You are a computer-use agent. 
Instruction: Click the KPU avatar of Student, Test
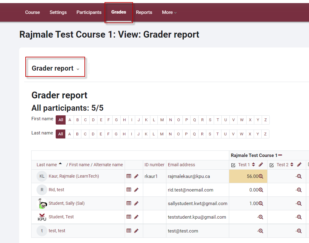tap(42, 217)
